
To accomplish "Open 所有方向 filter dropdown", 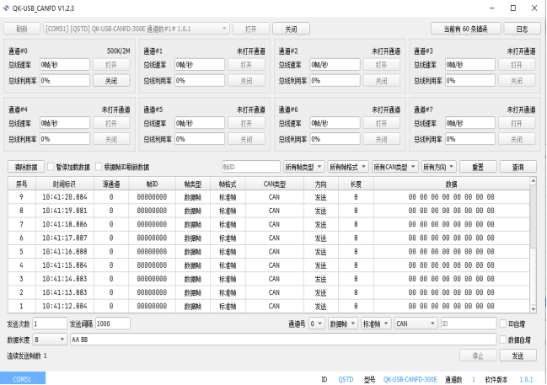I will [439, 167].
